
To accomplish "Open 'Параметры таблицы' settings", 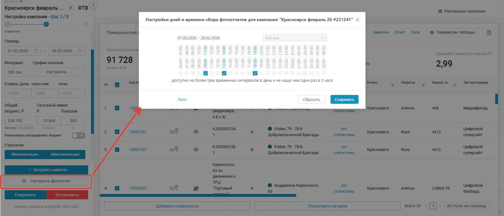I will point(452,32).
